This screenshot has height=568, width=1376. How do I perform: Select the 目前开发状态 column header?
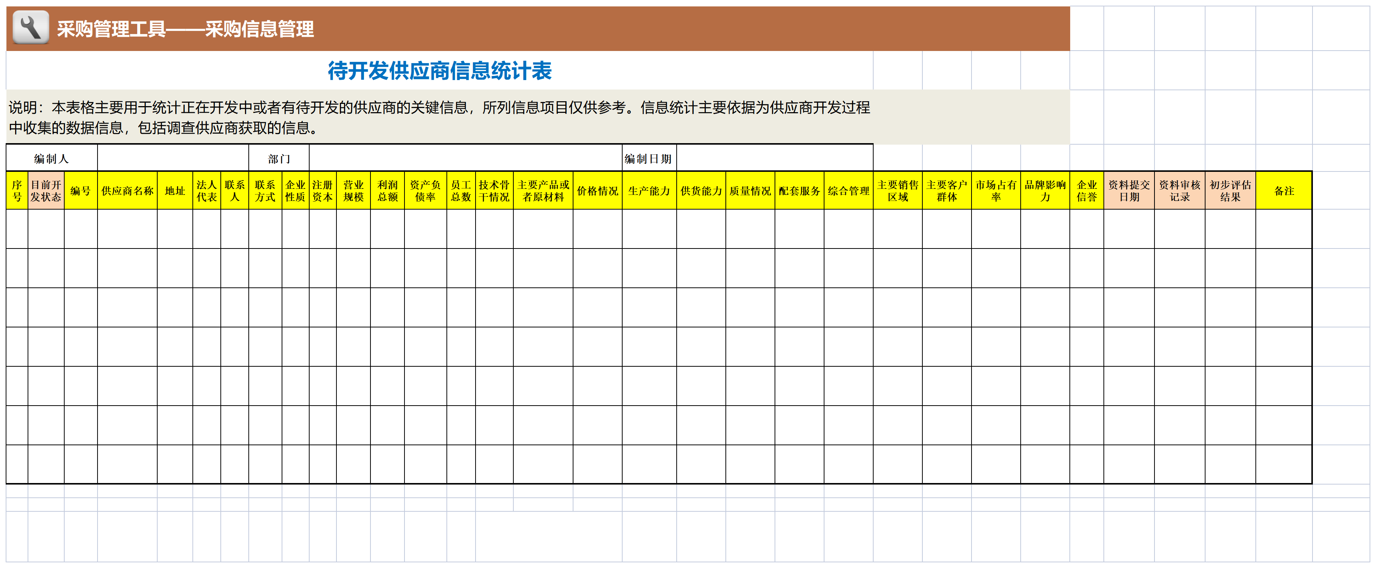click(46, 191)
